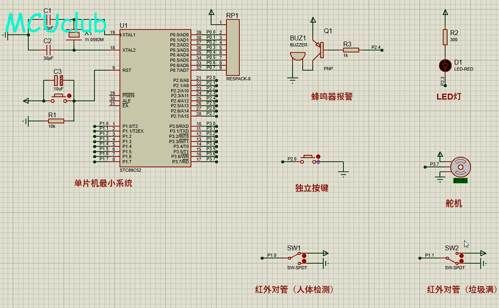499x308 pixels.
Task: Click the '独立按键' caption
Action: (311, 188)
